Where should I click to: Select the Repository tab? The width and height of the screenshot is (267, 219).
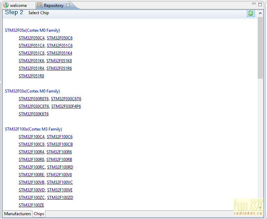click(x=53, y=6)
